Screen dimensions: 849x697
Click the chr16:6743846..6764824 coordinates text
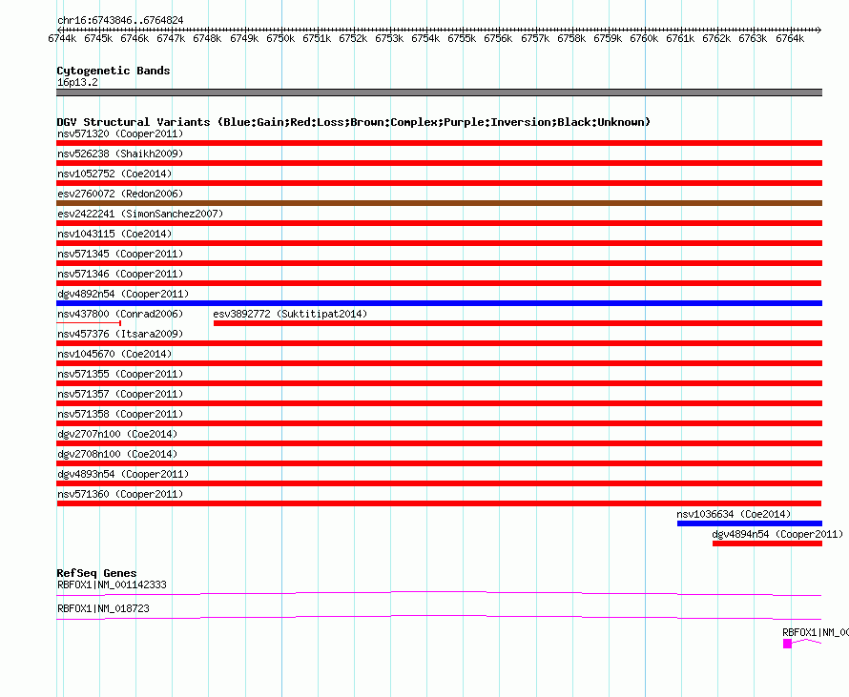click(120, 20)
